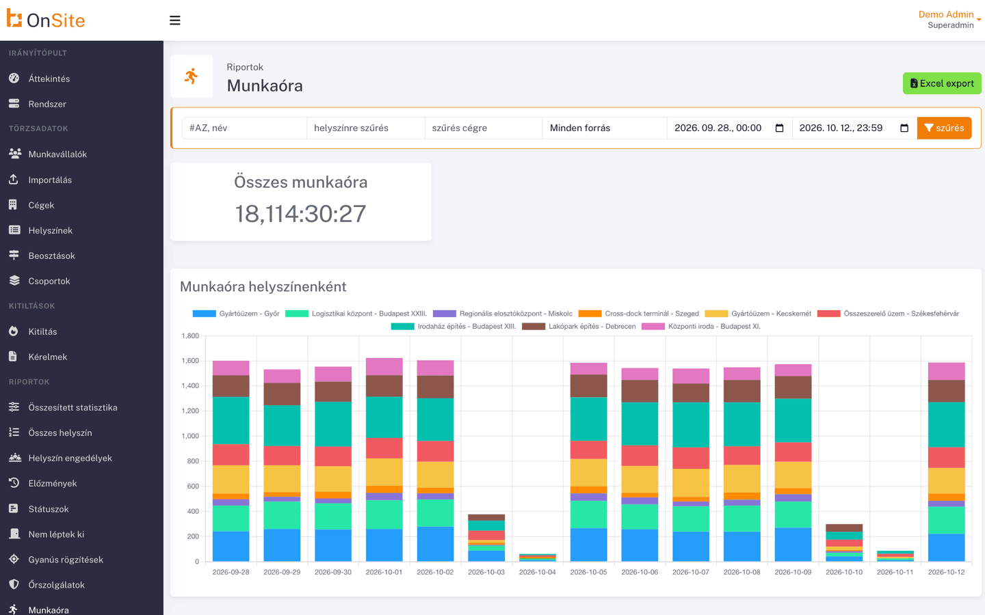Open the end date calendar picker
The image size is (985, 615).
(x=904, y=128)
